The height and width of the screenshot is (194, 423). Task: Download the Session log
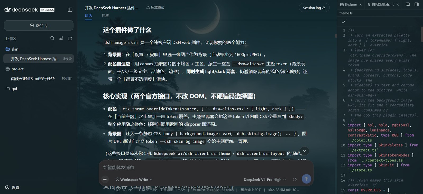314,8
